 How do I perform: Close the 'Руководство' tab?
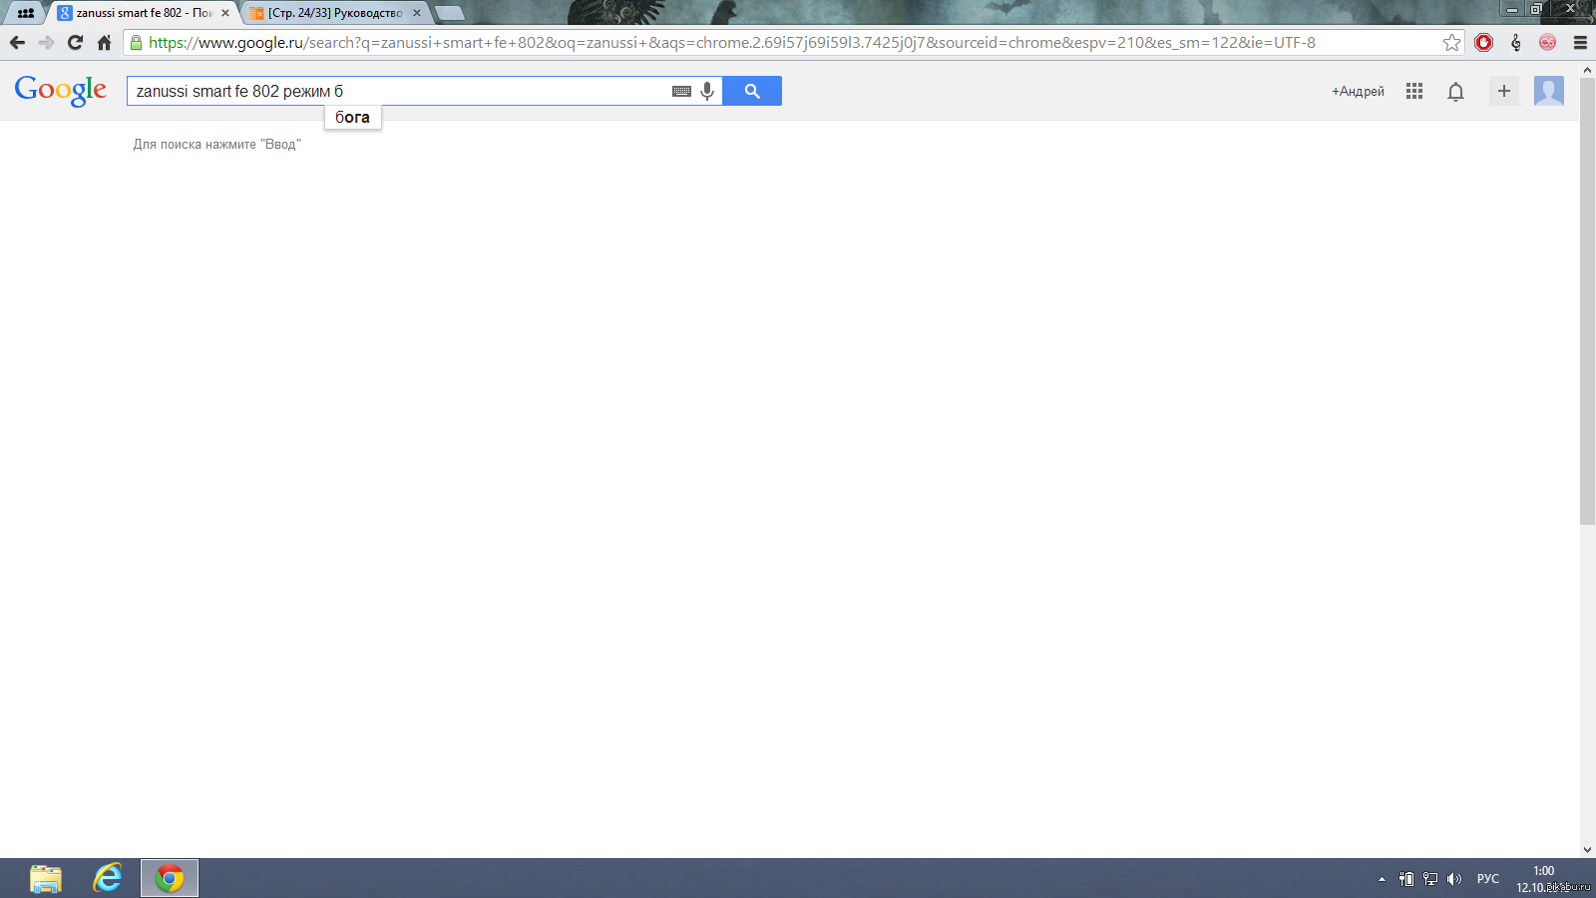click(x=417, y=13)
